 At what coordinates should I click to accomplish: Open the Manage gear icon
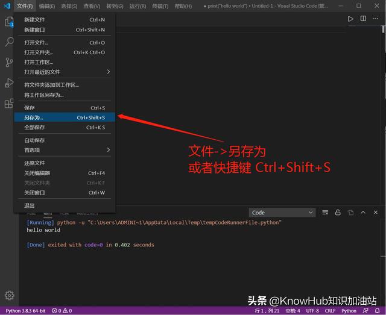click(10, 295)
